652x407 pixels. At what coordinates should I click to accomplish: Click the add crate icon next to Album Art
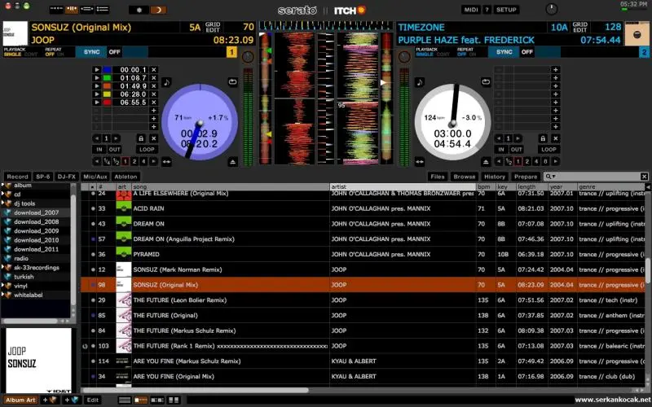pyautogui.click(x=49, y=400)
